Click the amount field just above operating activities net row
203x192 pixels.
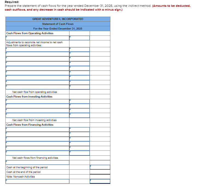coord(80,87)
